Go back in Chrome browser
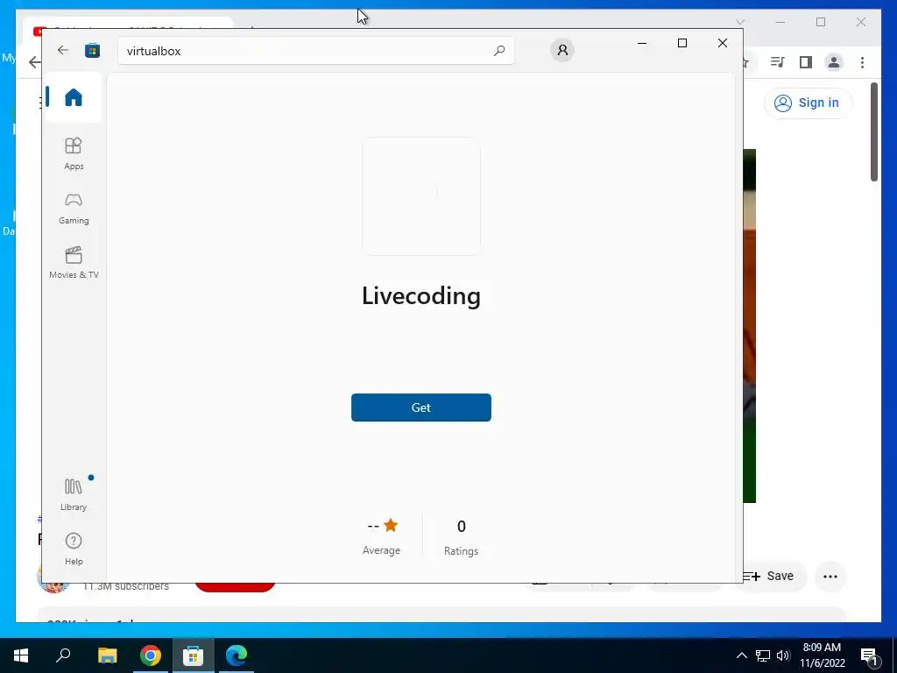Image resolution: width=897 pixels, height=673 pixels. tap(34, 62)
